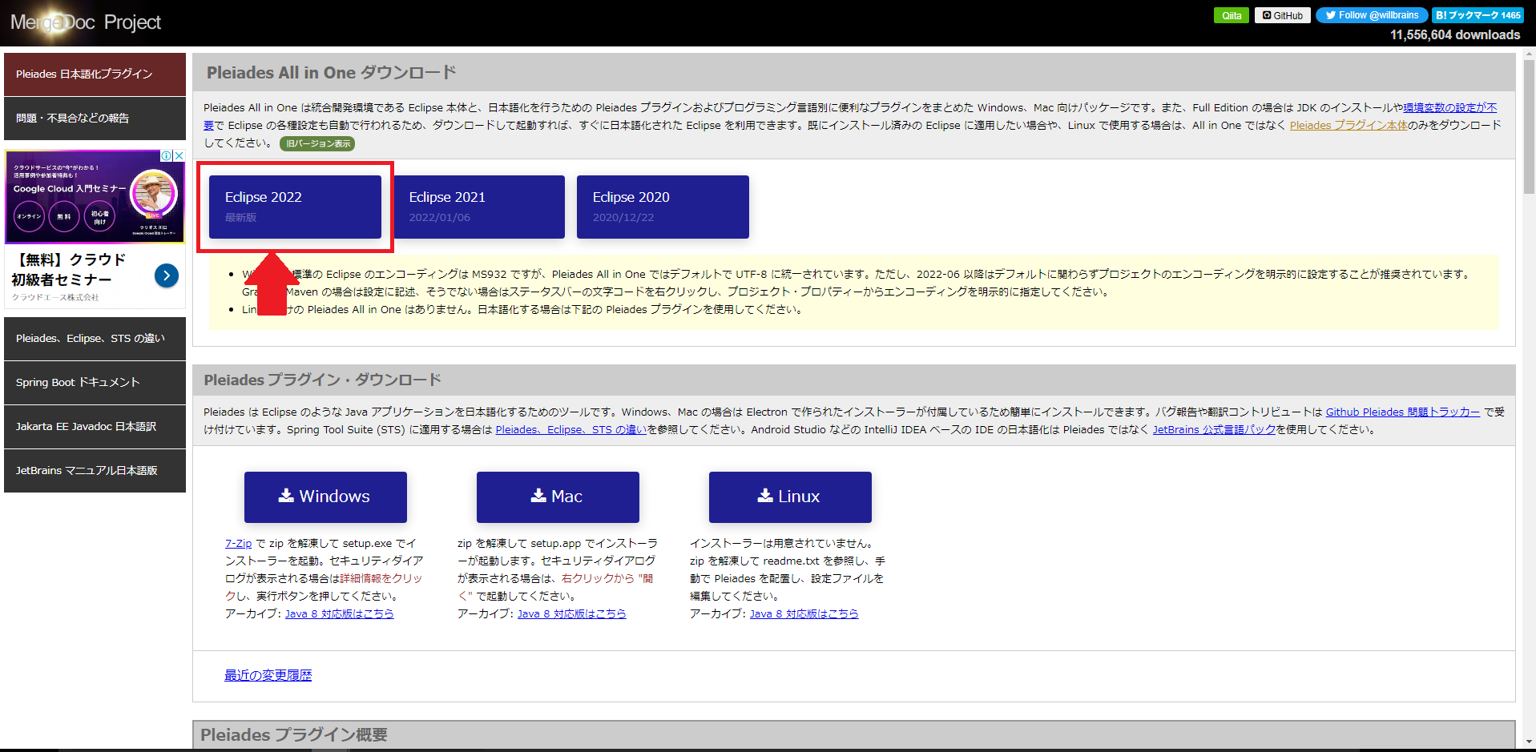
Task: Click the Google Cloud seminar ad banner
Action: click(x=95, y=197)
